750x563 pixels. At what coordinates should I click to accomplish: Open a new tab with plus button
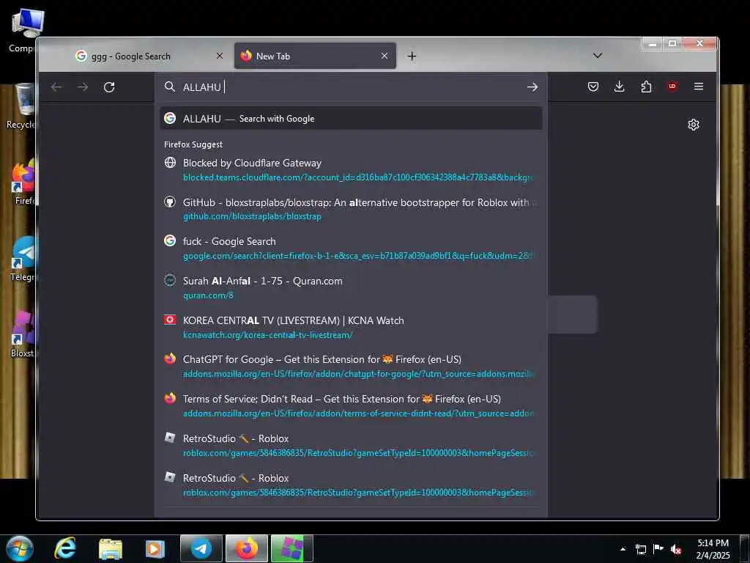click(x=412, y=56)
